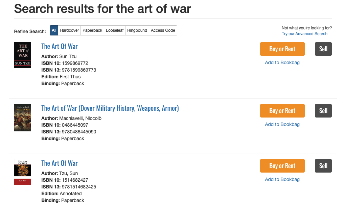Open the Dover Military History edition page
Screen dimensions: 345x206
110,108
